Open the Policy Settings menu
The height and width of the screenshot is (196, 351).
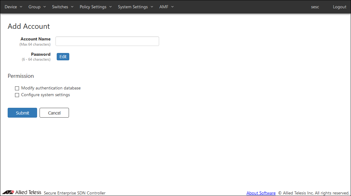pyautogui.click(x=96, y=7)
